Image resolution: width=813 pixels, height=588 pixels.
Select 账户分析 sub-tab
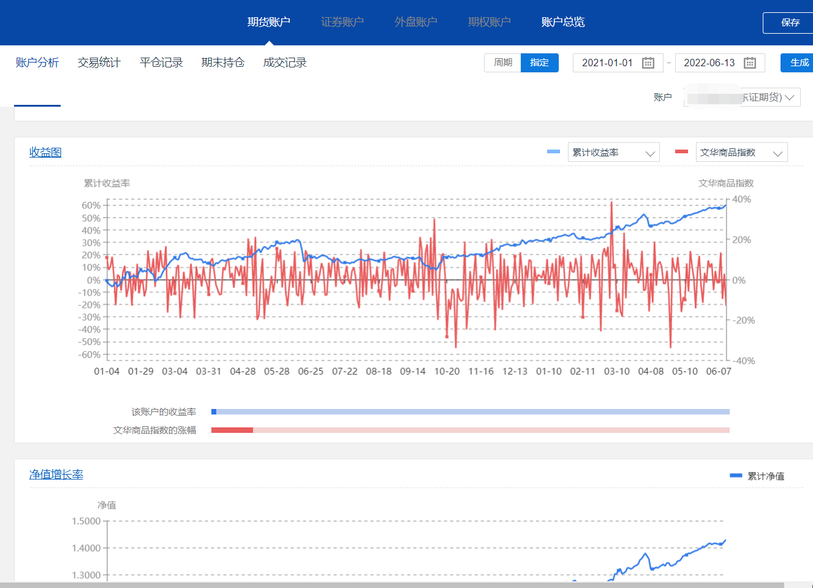(x=37, y=63)
